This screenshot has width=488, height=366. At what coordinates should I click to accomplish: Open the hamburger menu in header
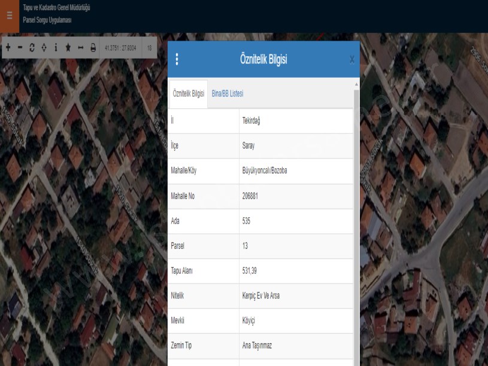(9, 15)
